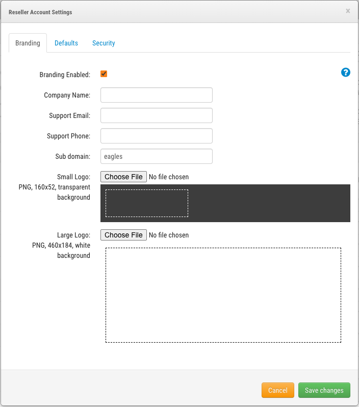Image resolution: width=359 pixels, height=407 pixels.
Task: Click the green Save changes button
Action: tap(324, 390)
